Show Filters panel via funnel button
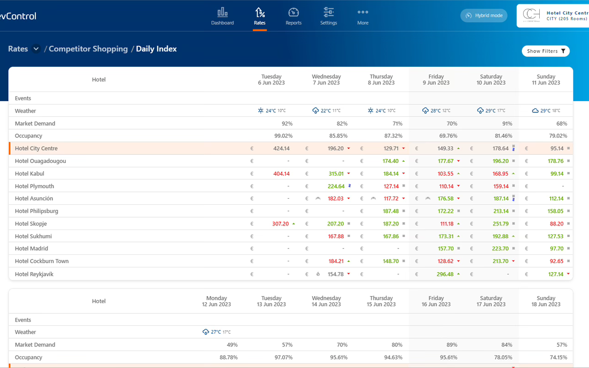 point(546,51)
